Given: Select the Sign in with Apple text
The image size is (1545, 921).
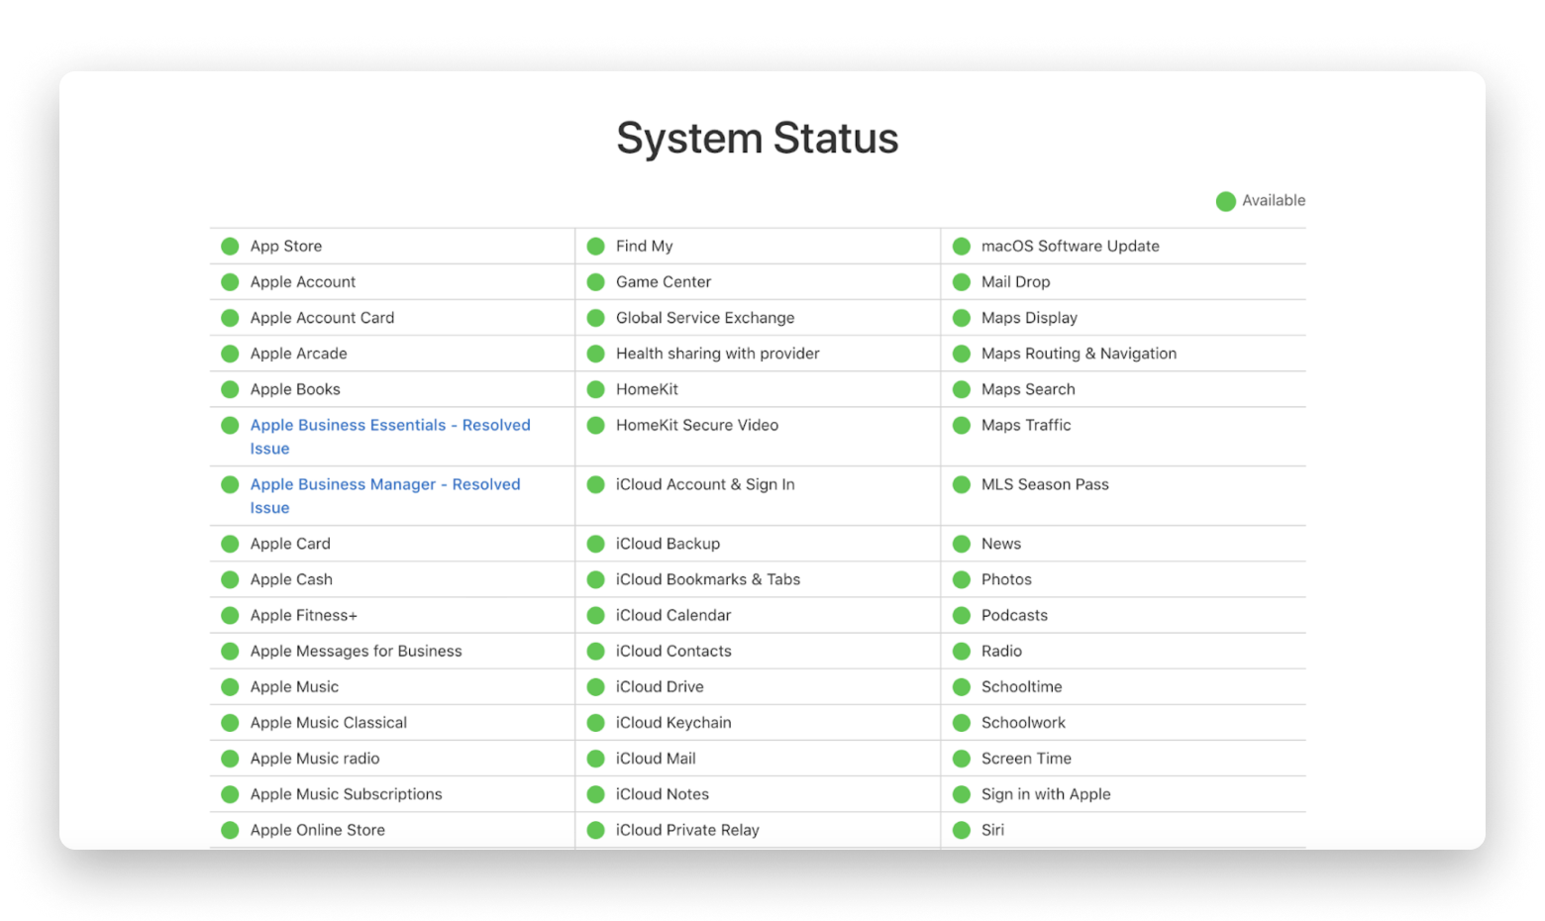Looking at the screenshot, I should pyautogui.click(x=1046, y=794).
